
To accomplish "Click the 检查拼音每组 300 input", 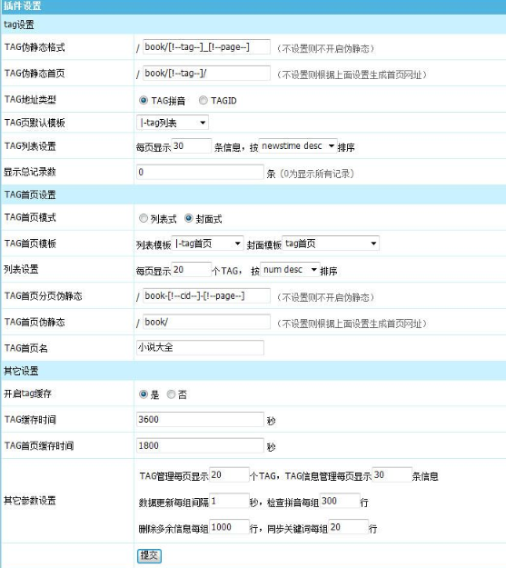I will (x=340, y=501).
